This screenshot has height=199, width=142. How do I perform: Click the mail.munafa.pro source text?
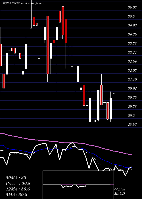pos(32,3)
